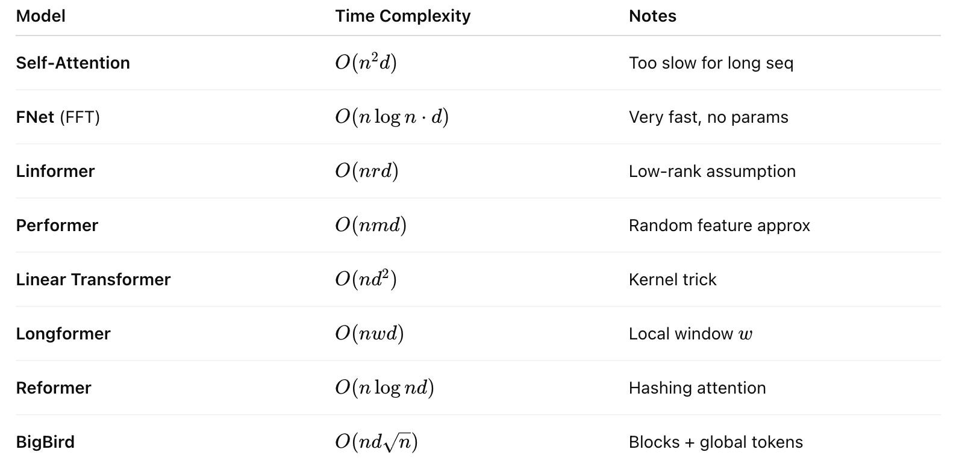Select the Linear Transformer row label
This screenshot has width=959, height=461.
click(93, 280)
